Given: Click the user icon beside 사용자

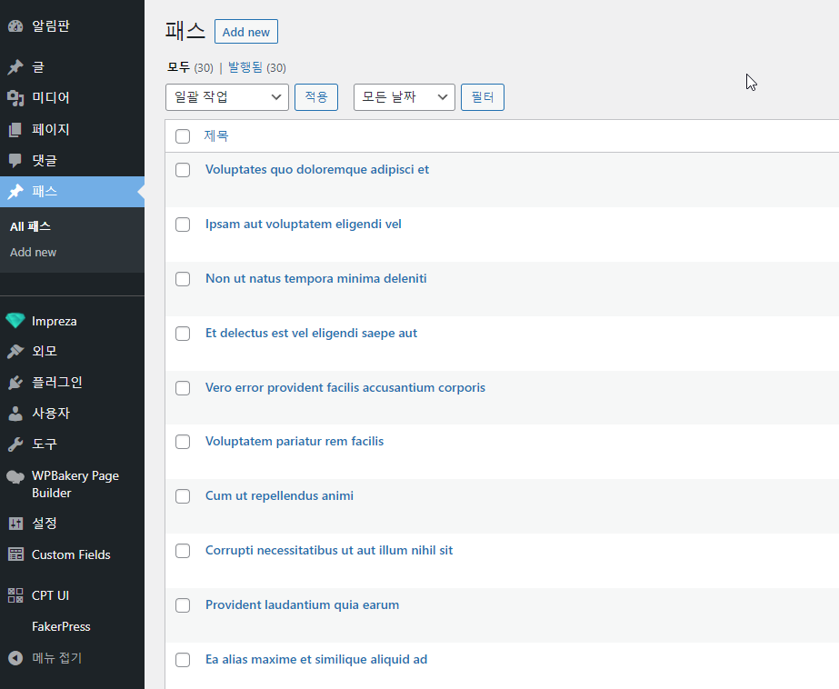Looking at the screenshot, I should click(x=15, y=413).
